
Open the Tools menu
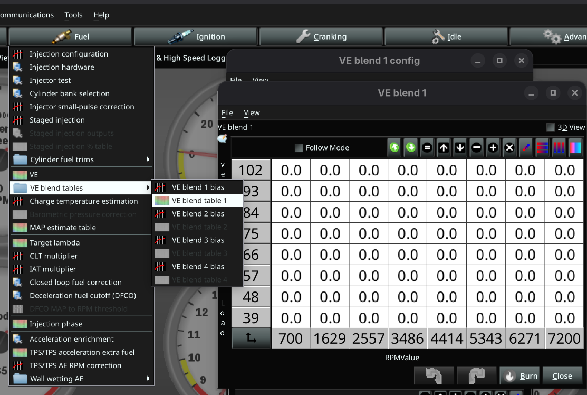[x=73, y=15]
